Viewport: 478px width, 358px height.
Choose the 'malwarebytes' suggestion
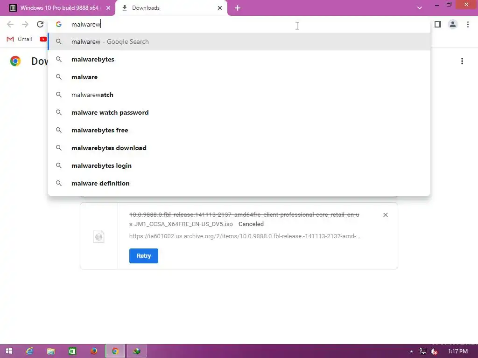tap(239, 59)
